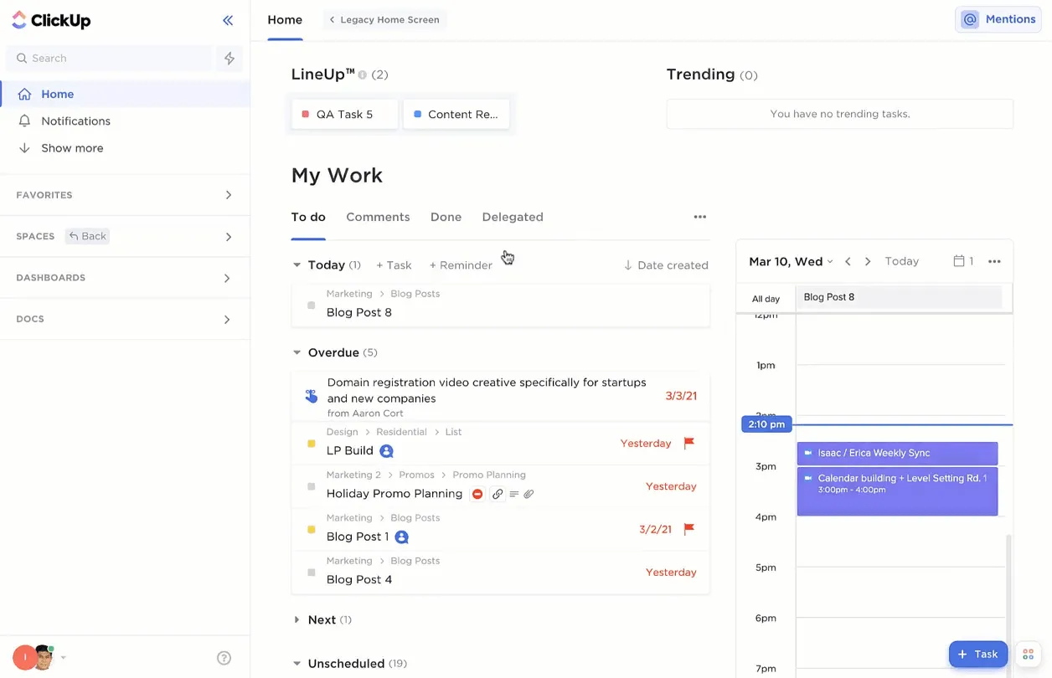Go back to Legacy Home Screen

384,20
